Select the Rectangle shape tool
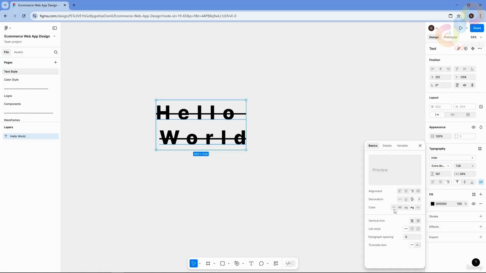The height and width of the screenshot is (273, 486). tap(222, 264)
